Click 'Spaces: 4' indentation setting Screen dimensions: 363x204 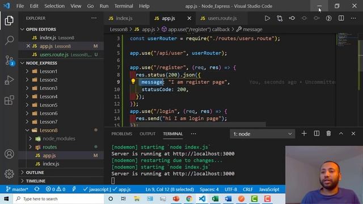pos(209,189)
